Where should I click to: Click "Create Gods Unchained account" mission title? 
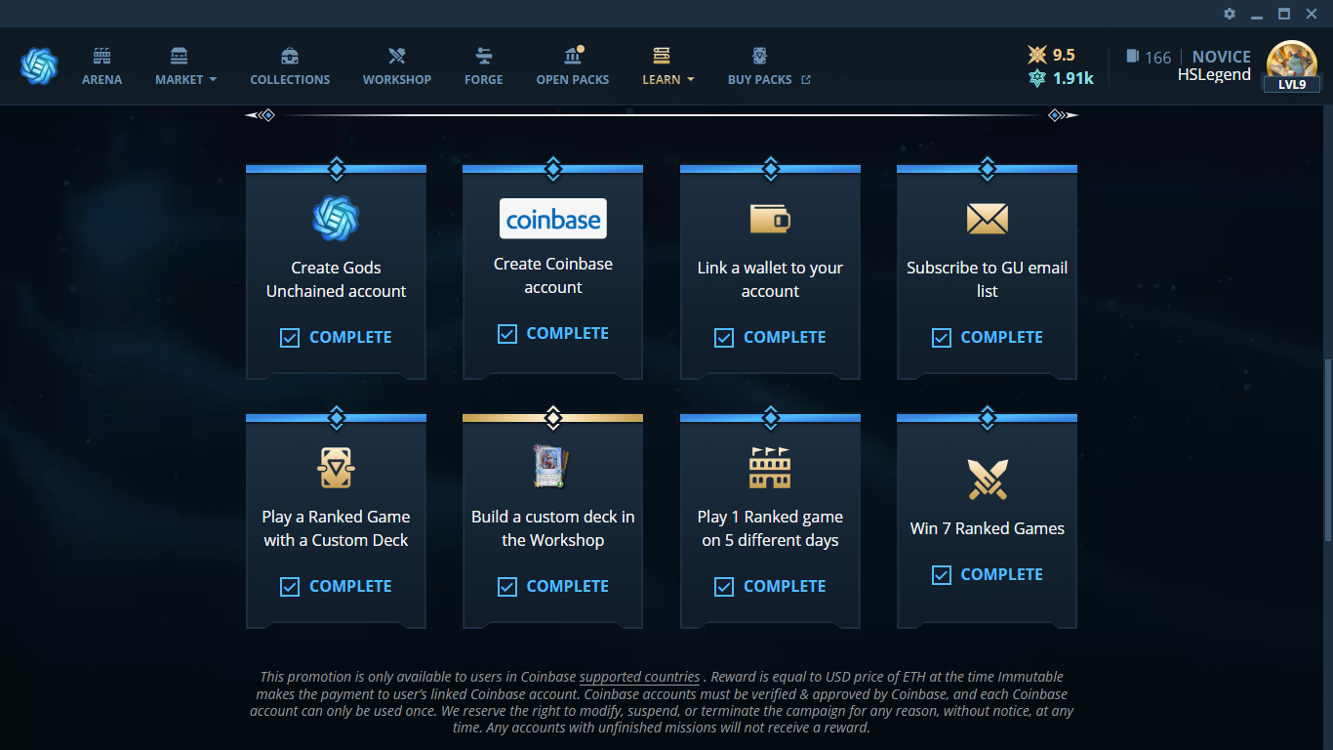336,279
